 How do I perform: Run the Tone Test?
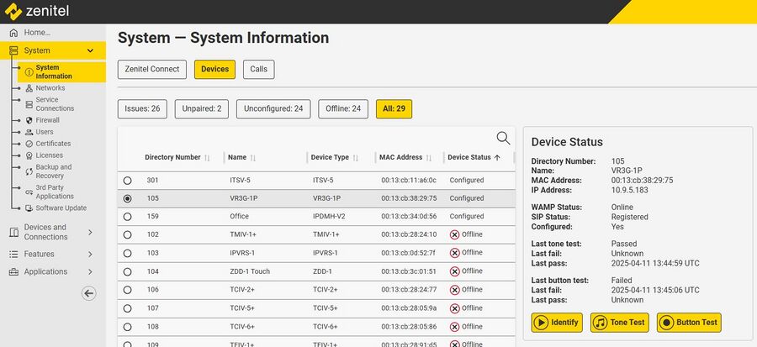tap(621, 322)
